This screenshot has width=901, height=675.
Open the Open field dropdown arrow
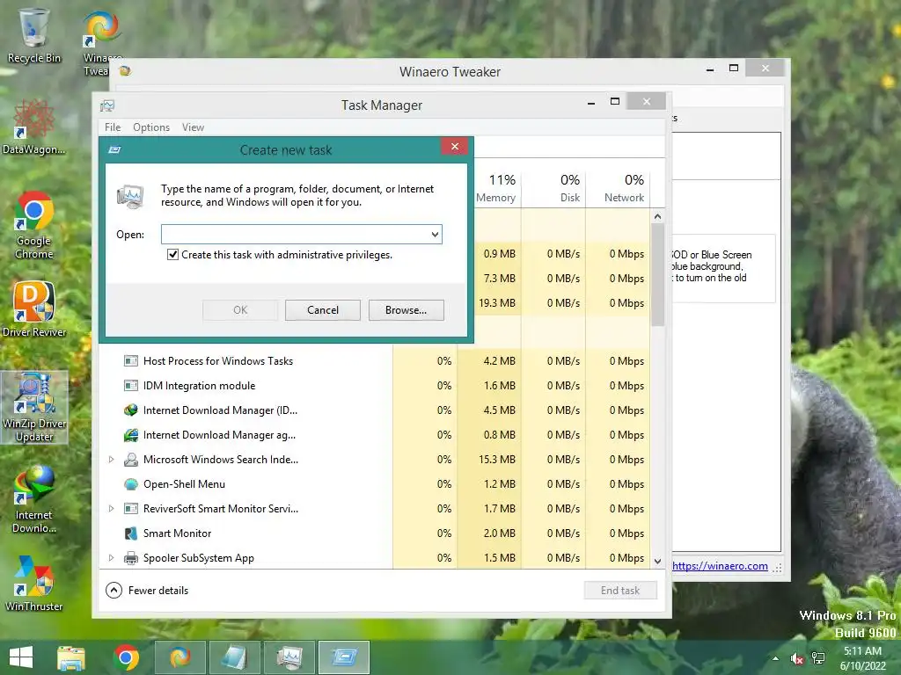[x=435, y=234]
